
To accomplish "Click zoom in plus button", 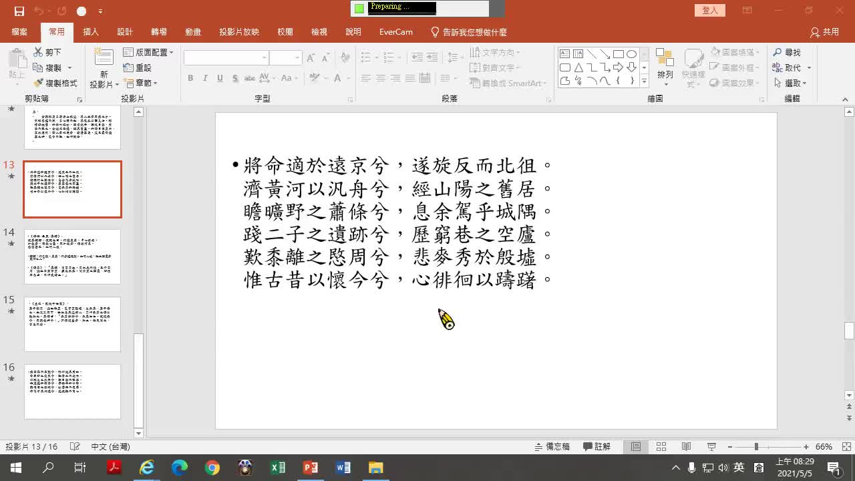I will pos(806,446).
